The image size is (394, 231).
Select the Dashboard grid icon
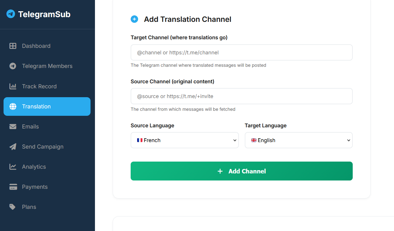point(13,46)
